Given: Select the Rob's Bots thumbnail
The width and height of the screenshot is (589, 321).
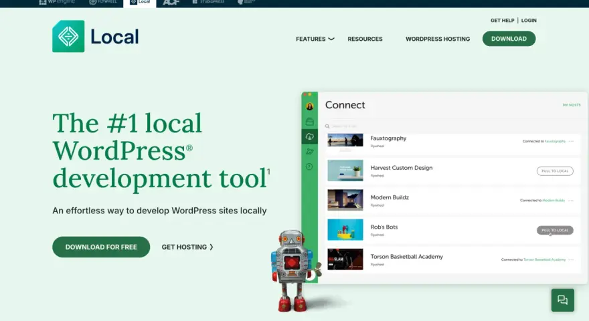Looking at the screenshot, I should pyautogui.click(x=345, y=229).
